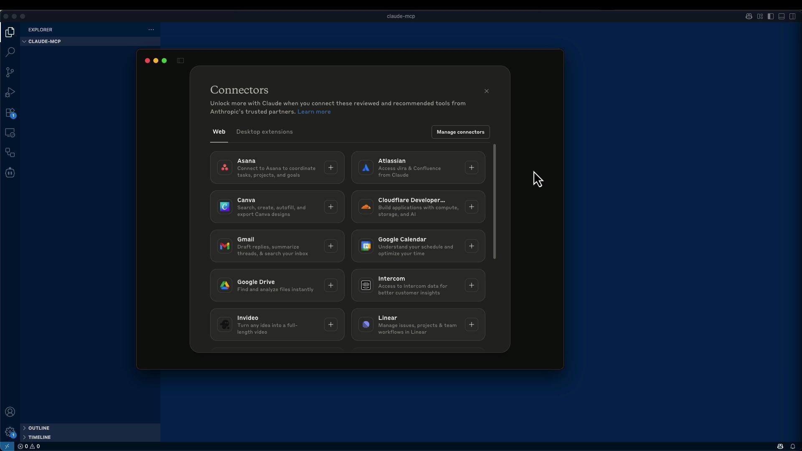Click the Intercom card title
Image resolution: width=802 pixels, height=451 pixels.
[x=391, y=279]
